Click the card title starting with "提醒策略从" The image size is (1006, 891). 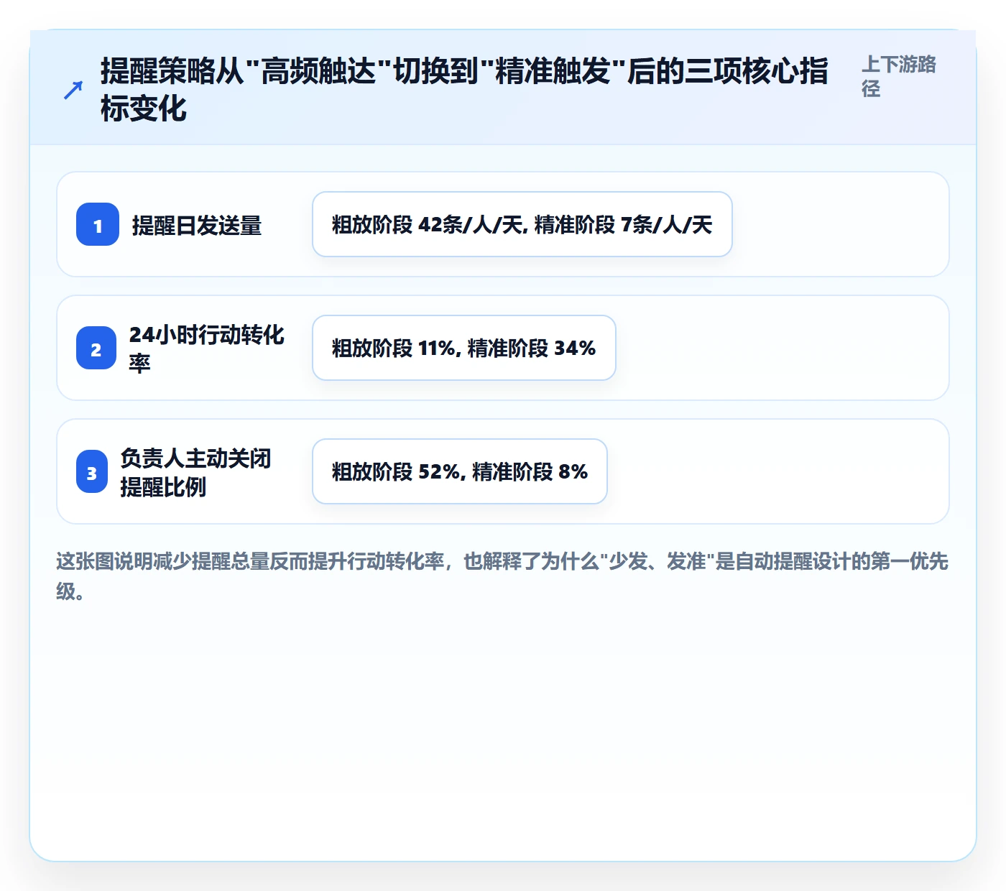tap(464, 90)
